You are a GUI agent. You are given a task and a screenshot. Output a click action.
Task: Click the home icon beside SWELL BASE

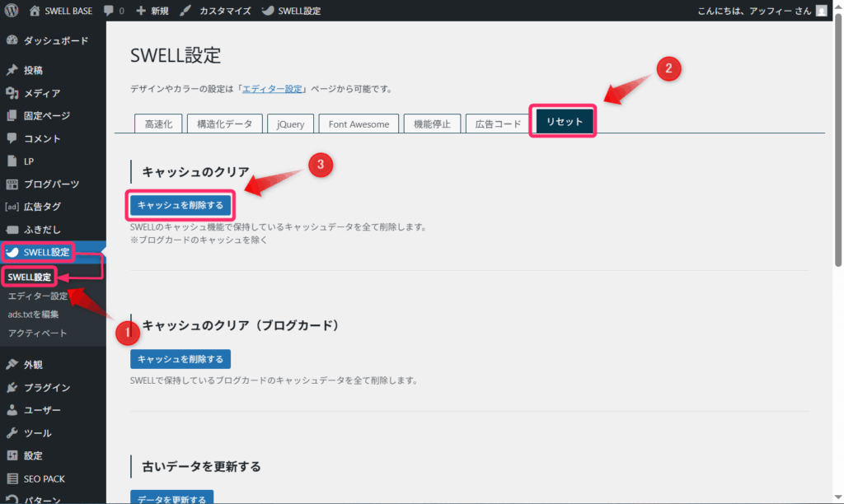pos(35,11)
